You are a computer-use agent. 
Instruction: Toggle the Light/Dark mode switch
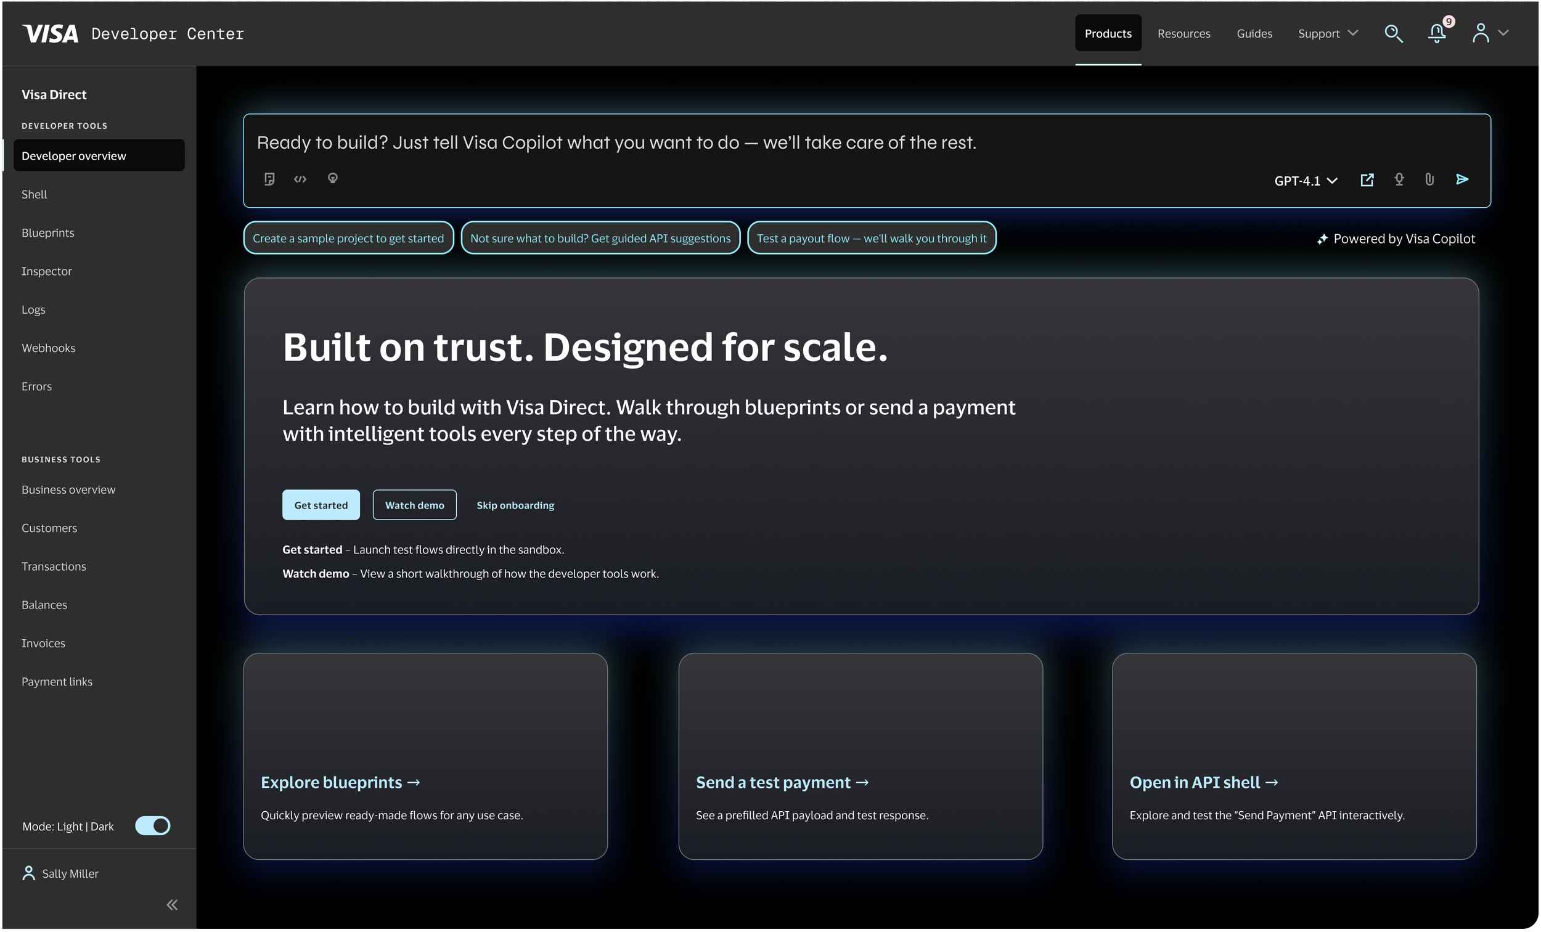click(153, 825)
